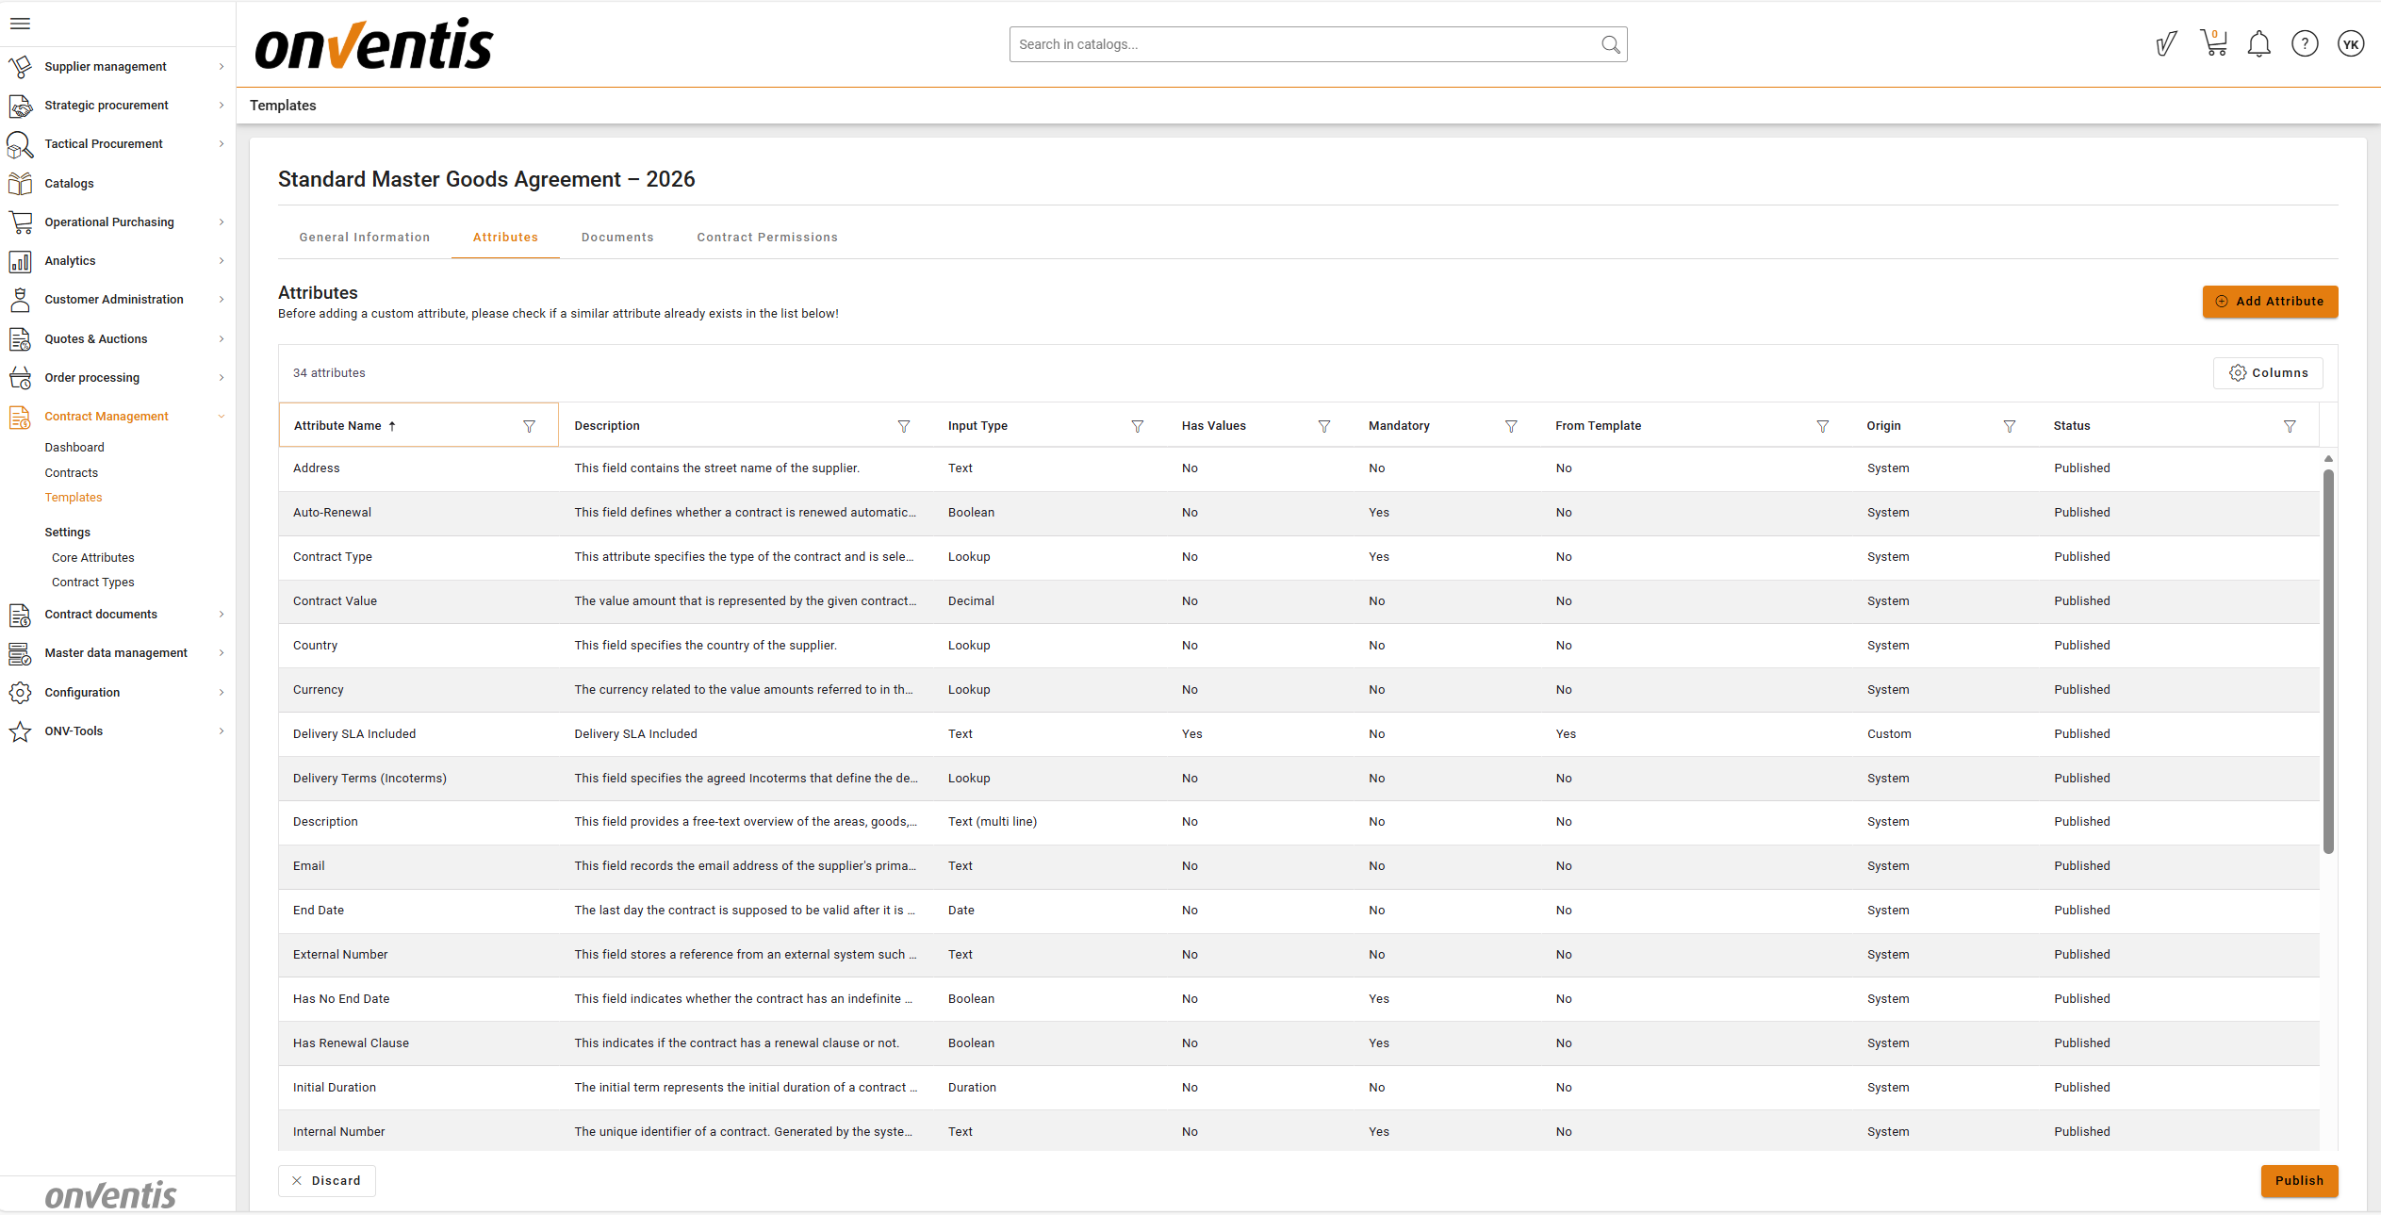Sort by Attribute Name column header
This screenshot has width=2381, height=1215.
[337, 426]
